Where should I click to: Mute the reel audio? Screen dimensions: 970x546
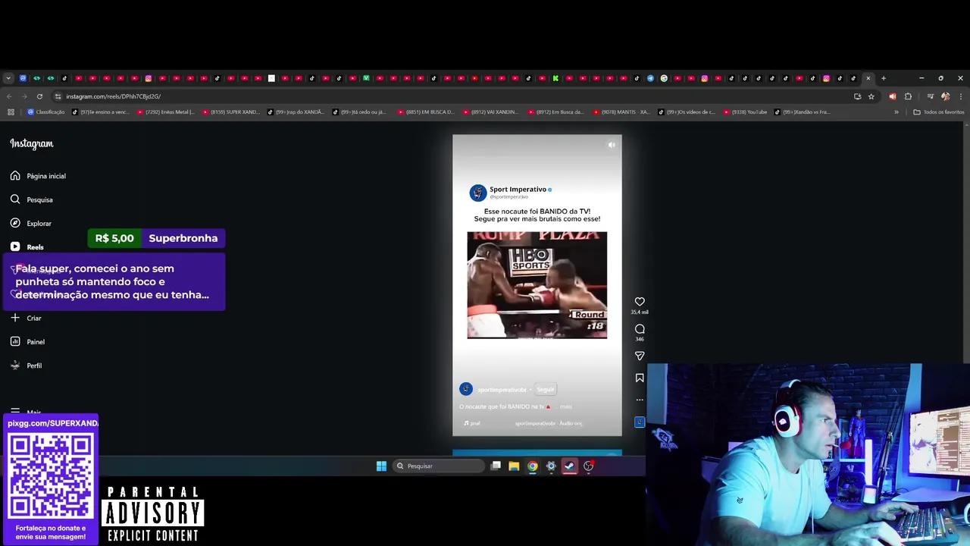pyautogui.click(x=612, y=145)
